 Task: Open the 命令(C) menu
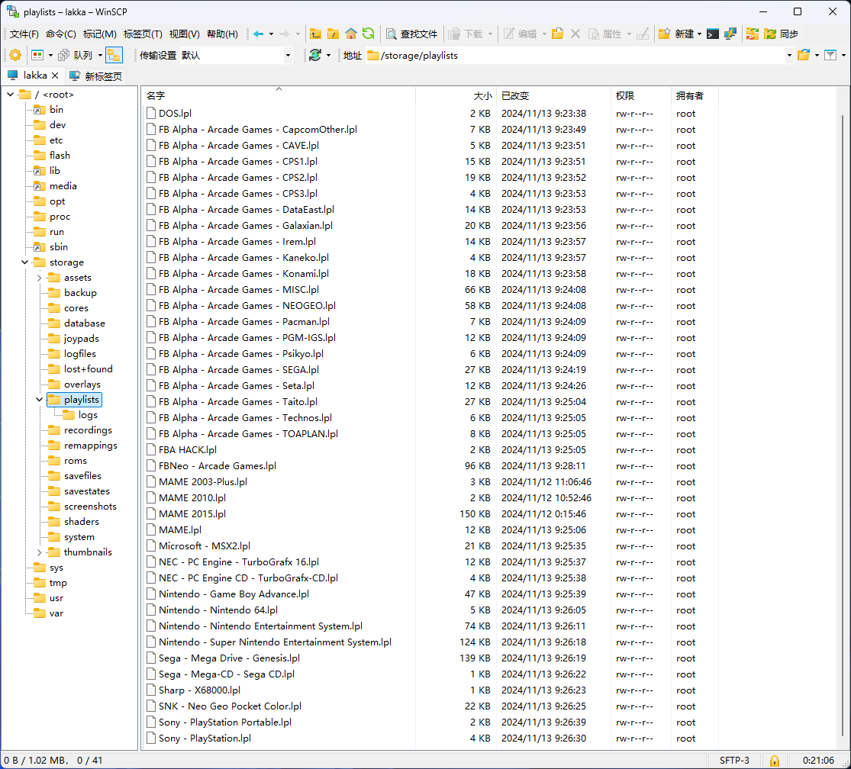point(60,34)
